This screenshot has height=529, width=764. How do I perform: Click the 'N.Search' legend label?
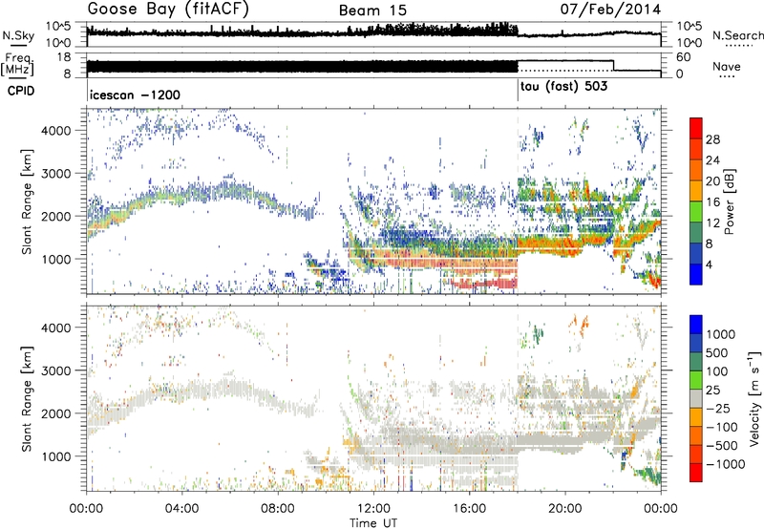tap(737, 35)
